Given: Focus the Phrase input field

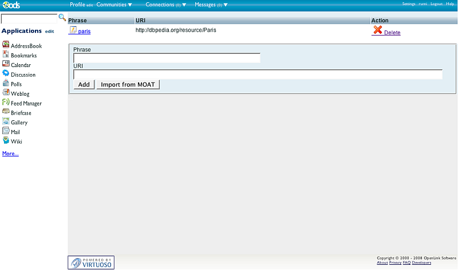Looking at the screenshot, I should (167, 58).
